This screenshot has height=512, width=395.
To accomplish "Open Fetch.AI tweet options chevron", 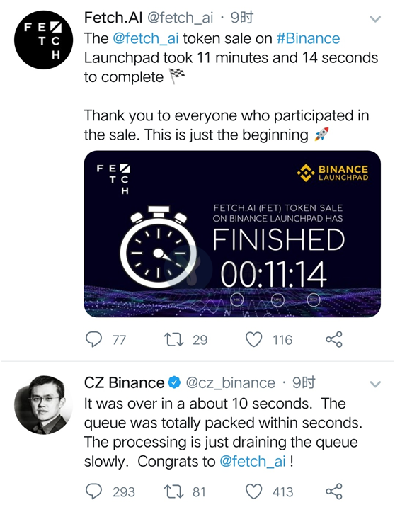I will [375, 19].
